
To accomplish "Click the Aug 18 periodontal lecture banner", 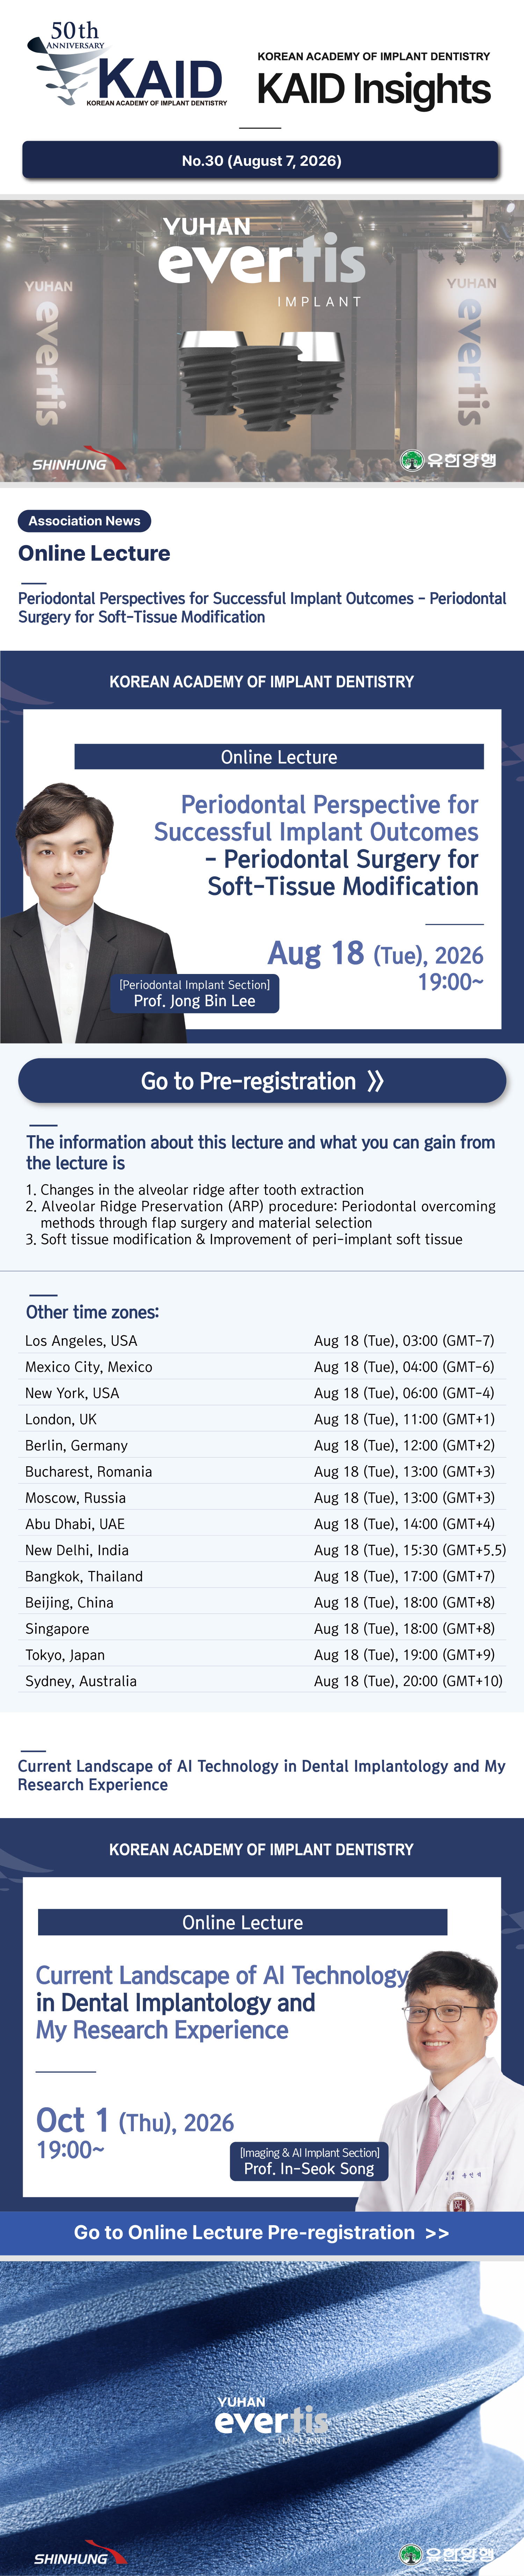I will [x=262, y=847].
